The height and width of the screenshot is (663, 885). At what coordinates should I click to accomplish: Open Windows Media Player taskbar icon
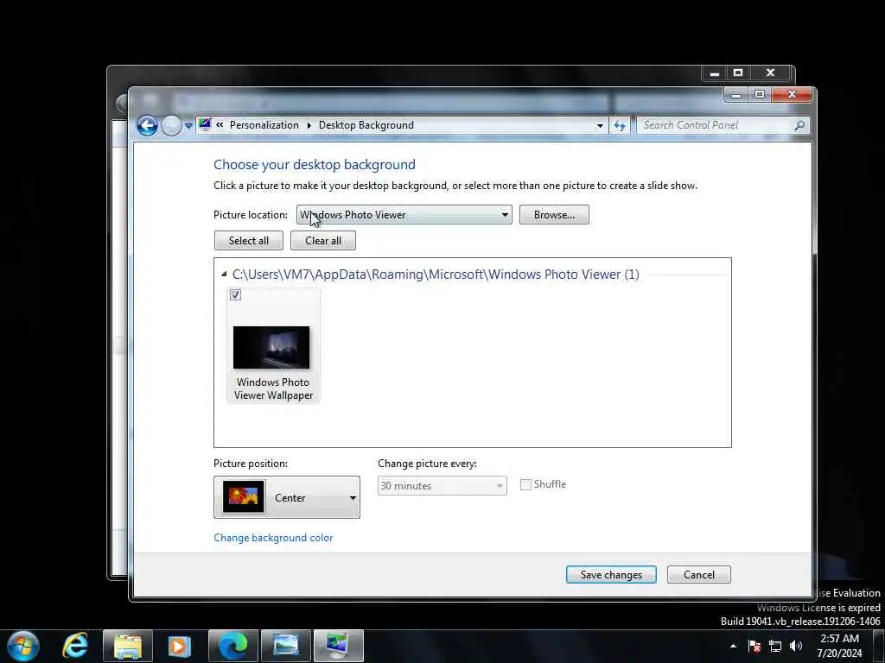click(180, 646)
